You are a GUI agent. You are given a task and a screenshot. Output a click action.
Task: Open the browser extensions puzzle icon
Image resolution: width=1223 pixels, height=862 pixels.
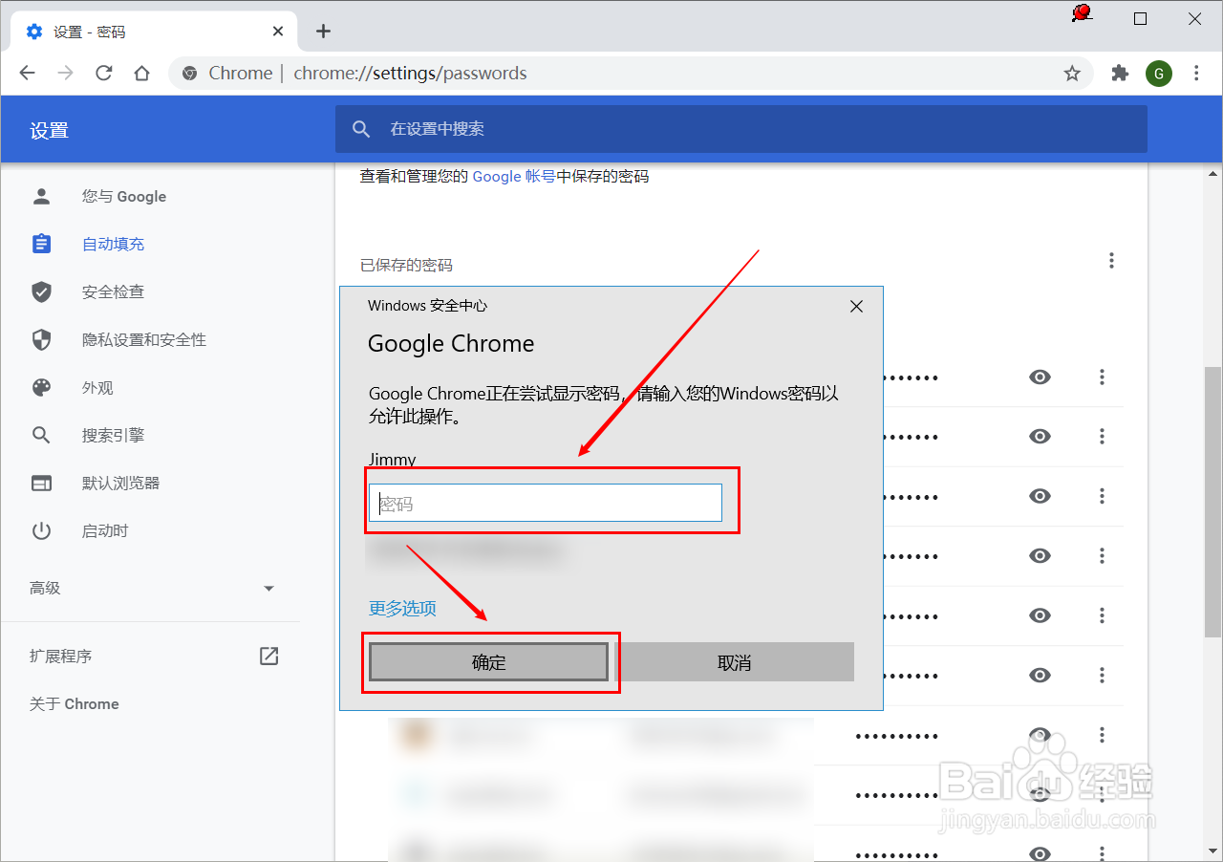[1119, 73]
